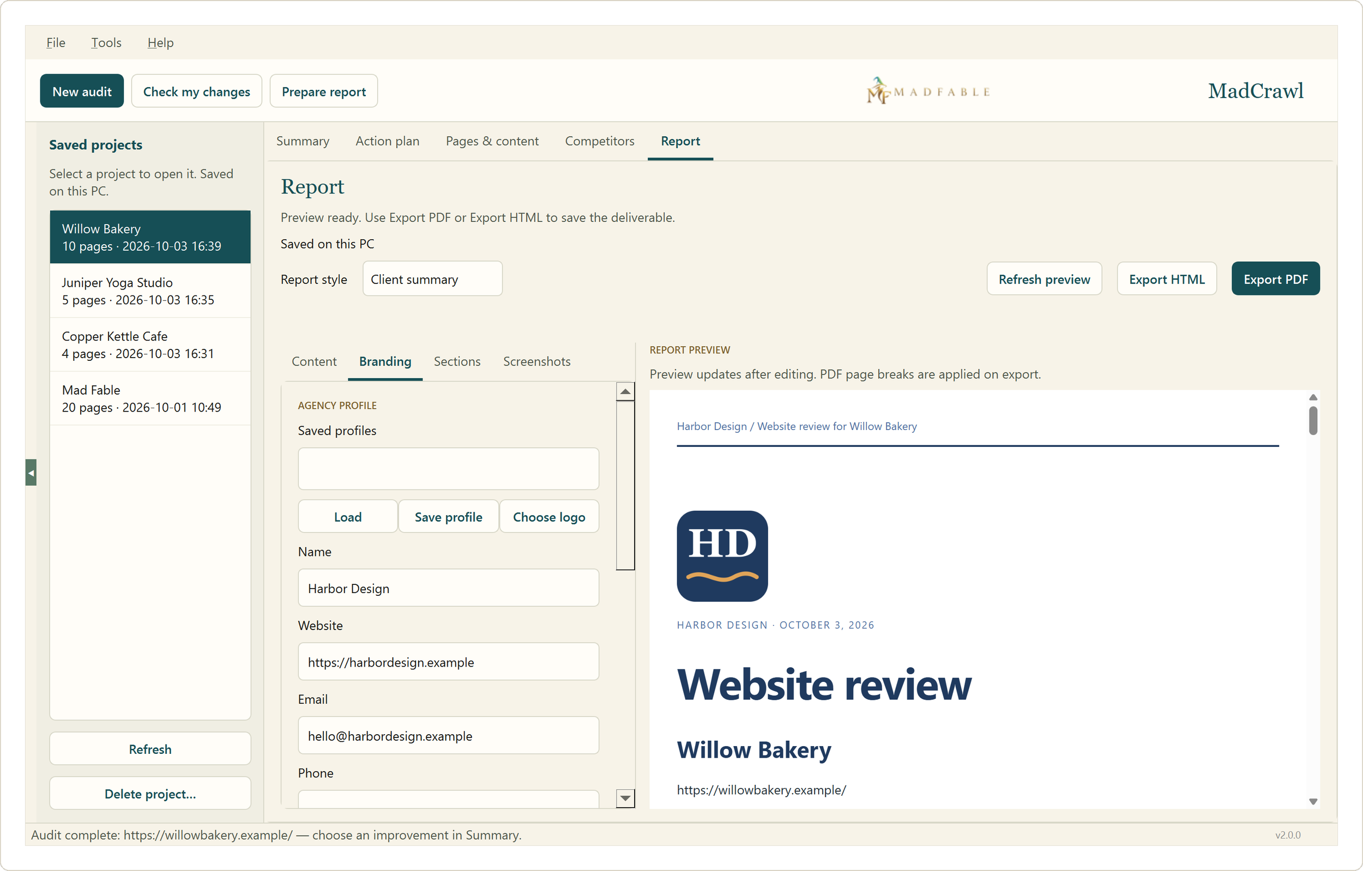Click the Delete project button
1363x871 pixels.
150,794
